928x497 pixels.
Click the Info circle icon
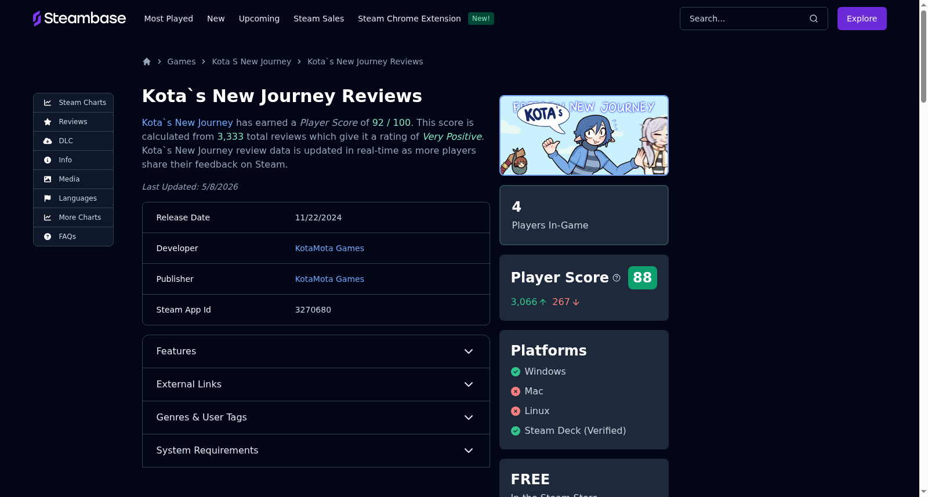48,160
